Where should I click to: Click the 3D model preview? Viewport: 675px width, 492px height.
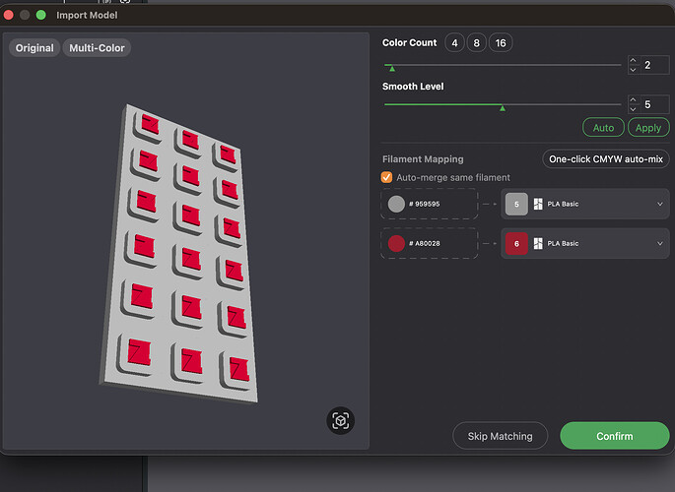click(x=178, y=254)
